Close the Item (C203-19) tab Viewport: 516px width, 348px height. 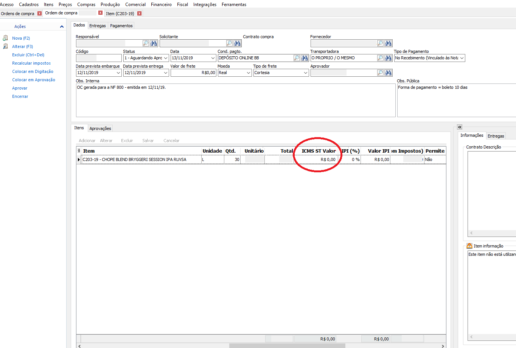[139, 13]
